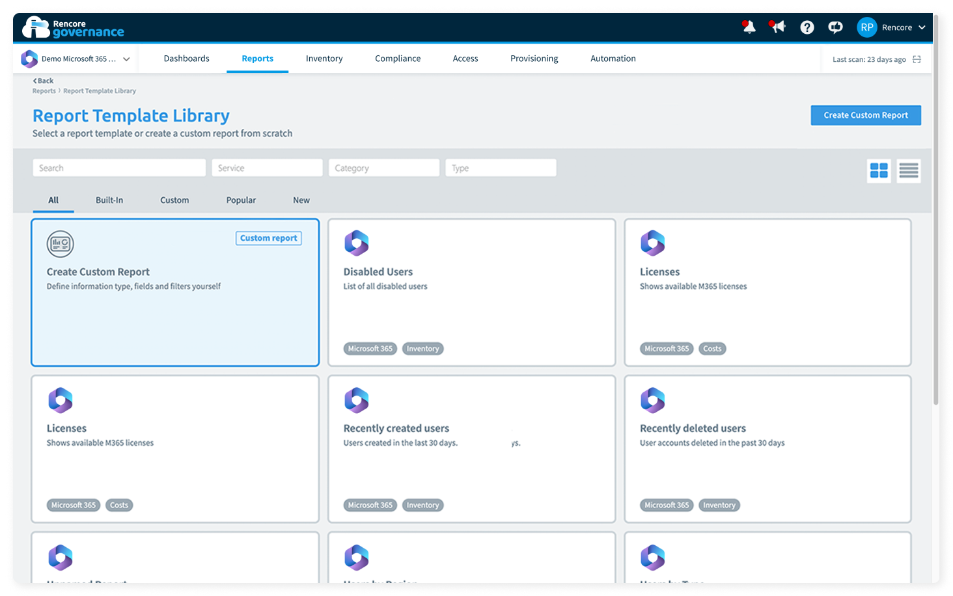Open the announcements megaphone icon
This screenshot has height=596, width=953.
coord(777,27)
